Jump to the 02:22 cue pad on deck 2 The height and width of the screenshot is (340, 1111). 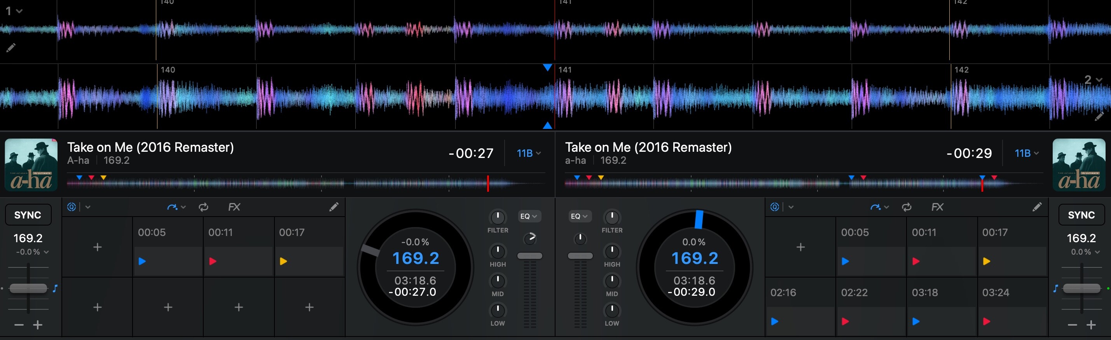(x=871, y=307)
